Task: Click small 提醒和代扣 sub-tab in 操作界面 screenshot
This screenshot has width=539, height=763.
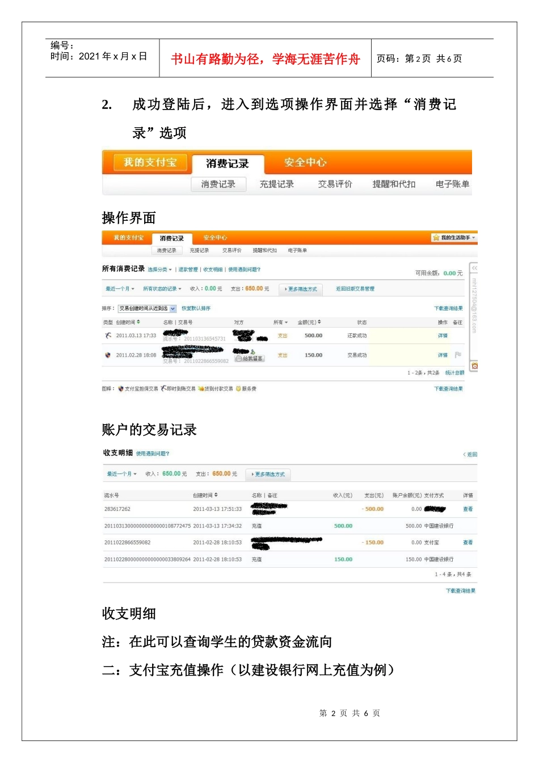Action: [x=265, y=250]
